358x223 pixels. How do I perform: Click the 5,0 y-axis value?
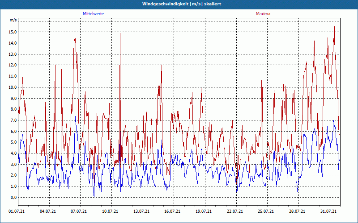pyautogui.click(x=13, y=142)
